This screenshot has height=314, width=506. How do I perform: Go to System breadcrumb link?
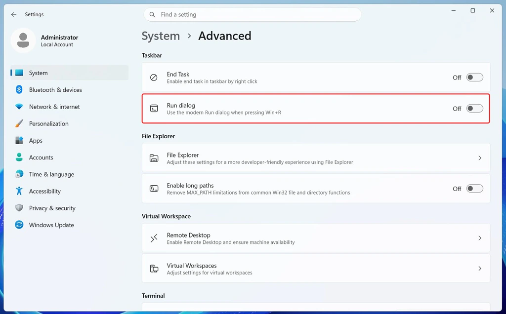[x=161, y=36]
